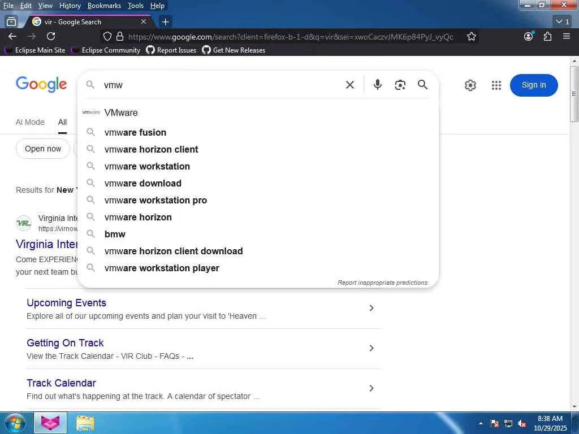Open Search by image camera icon
Viewport: 579px width, 434px height.
(400, 85)
